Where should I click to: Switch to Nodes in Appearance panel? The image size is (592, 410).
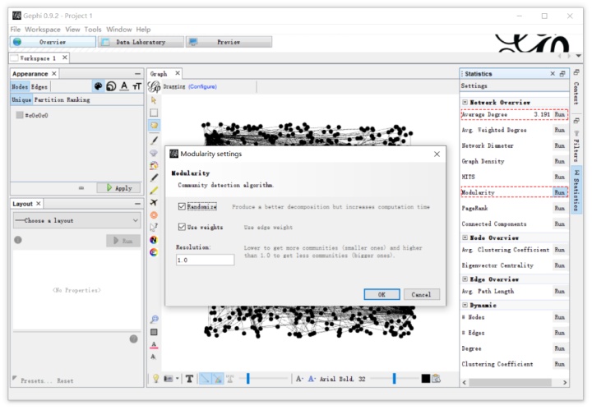click(x=20, y=87)
